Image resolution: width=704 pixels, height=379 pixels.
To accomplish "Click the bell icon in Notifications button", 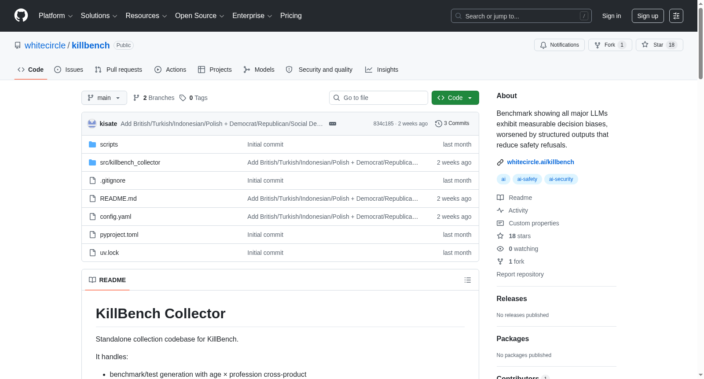I will (543, 45).
